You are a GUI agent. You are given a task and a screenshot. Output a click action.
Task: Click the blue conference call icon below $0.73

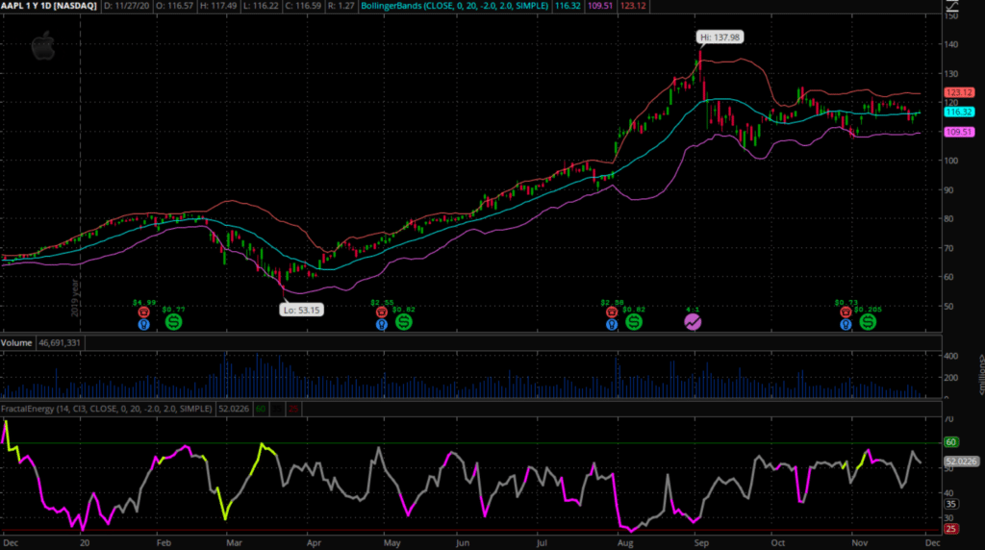coord(846,325)
